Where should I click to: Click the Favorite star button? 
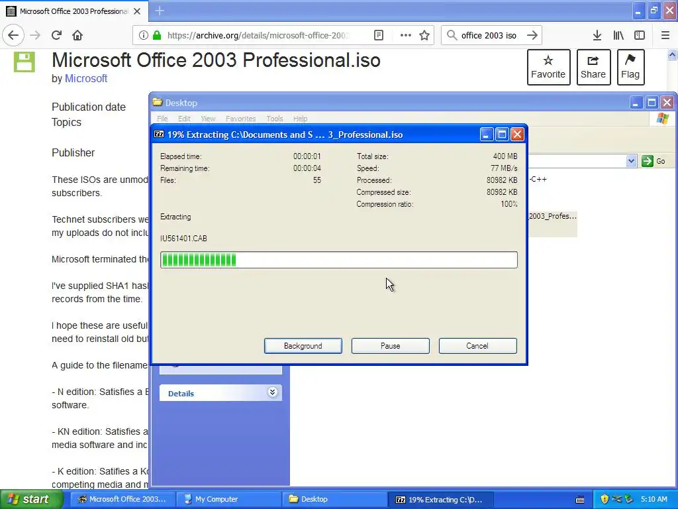pos(548,67)
